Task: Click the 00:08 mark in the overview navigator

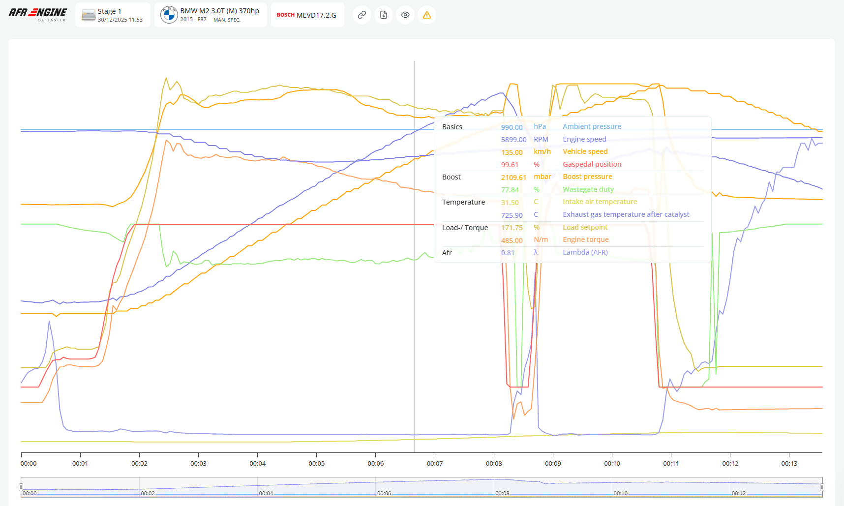Action: tap(502, 493)
